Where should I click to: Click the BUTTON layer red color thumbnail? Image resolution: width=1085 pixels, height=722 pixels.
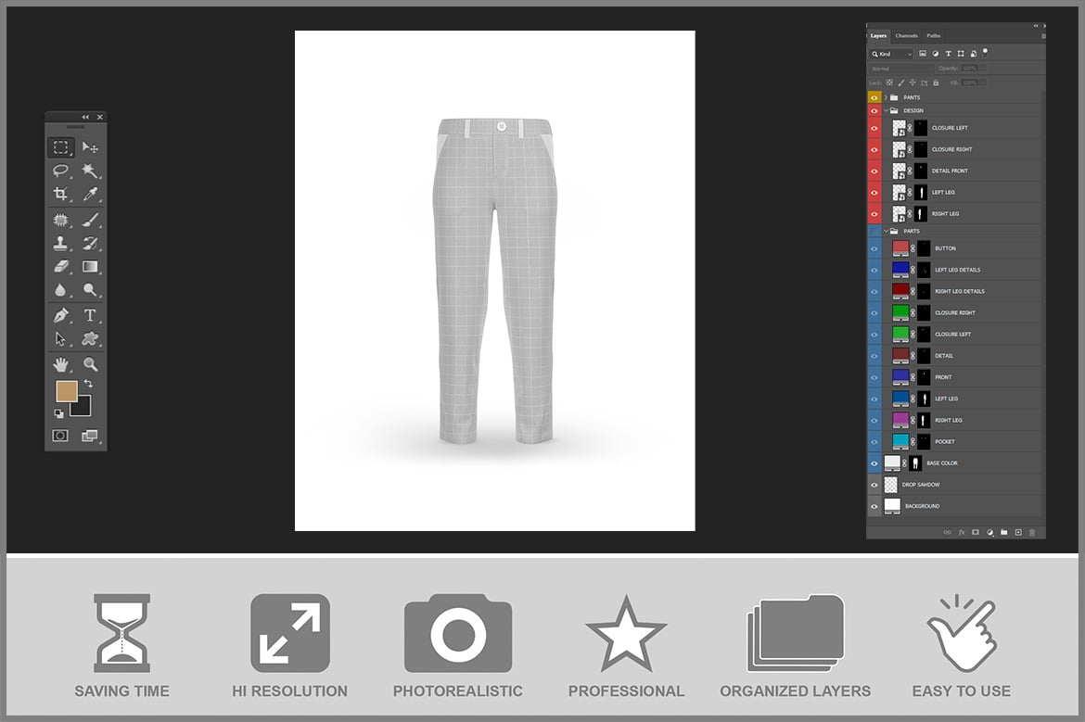click(900, 247)
